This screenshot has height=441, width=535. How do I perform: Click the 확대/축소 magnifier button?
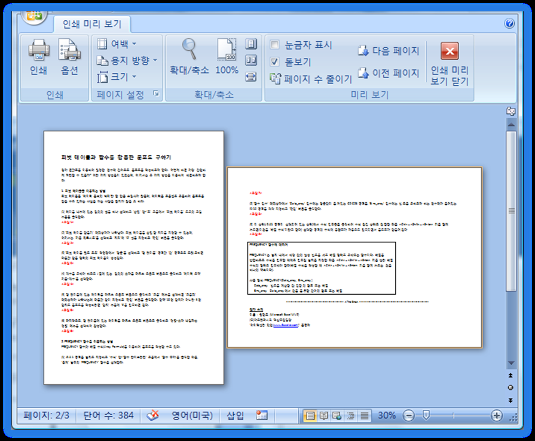tap(189, 57)
